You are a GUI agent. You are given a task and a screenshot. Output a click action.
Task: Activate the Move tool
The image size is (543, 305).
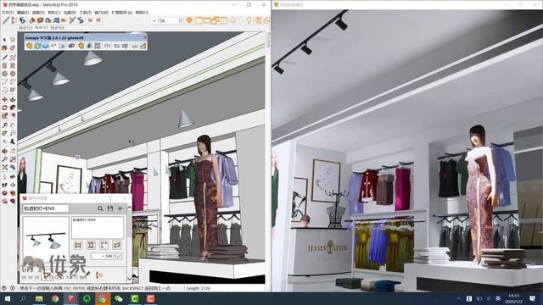pos(4,99)
